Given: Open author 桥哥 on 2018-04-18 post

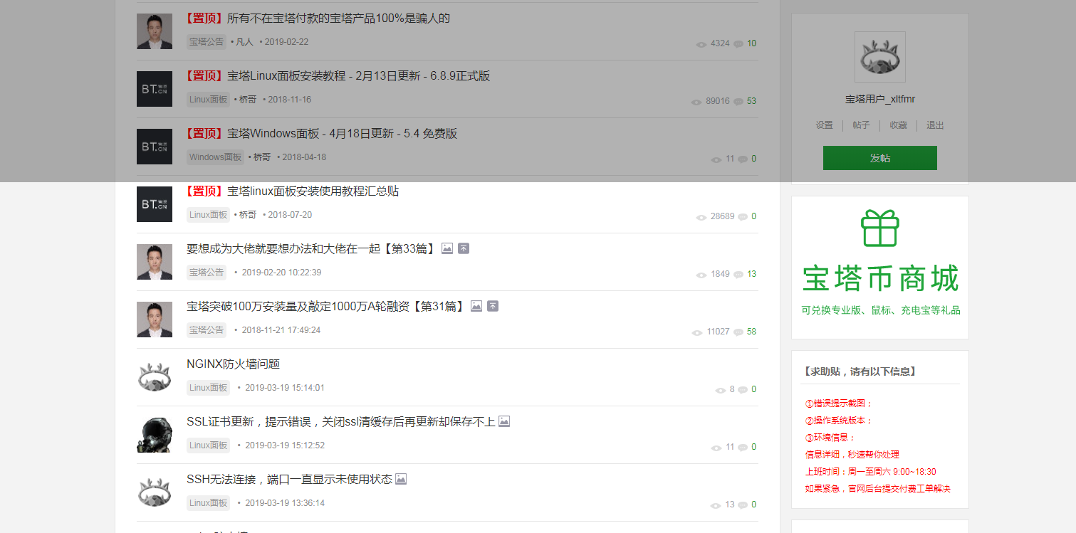Looking at the screenshot, I should coord(262,157).
